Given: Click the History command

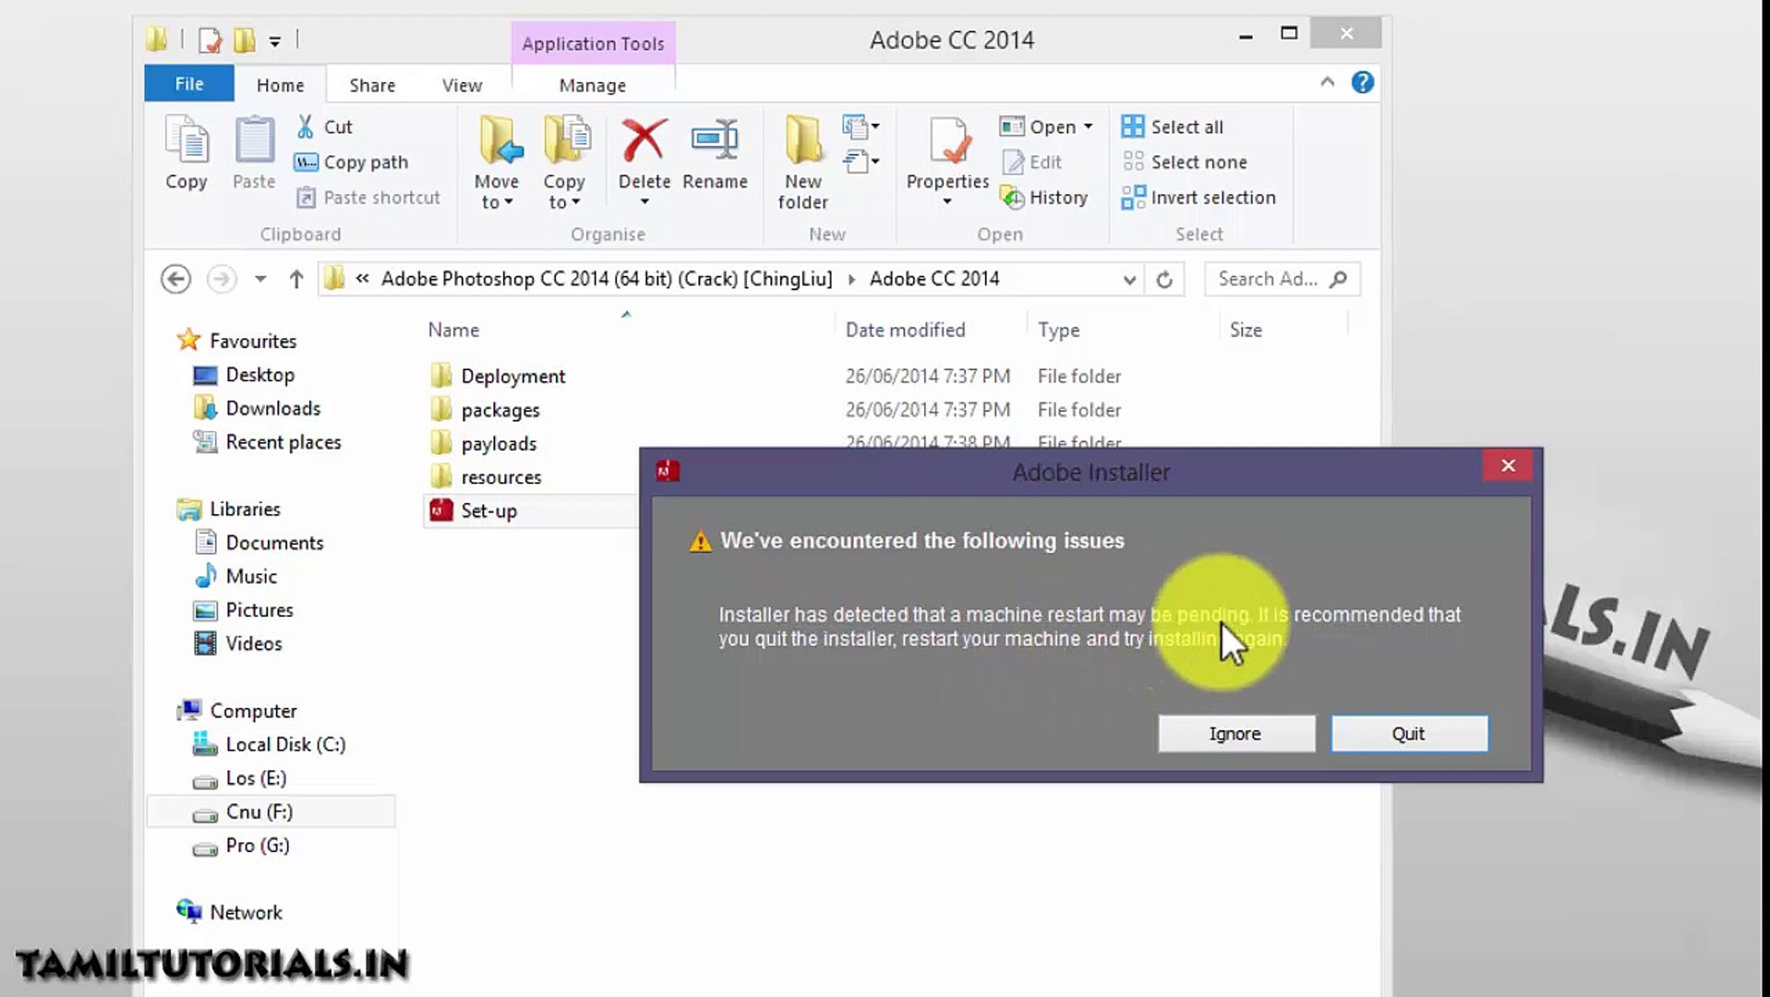Looking at the screenshot, I should point(1044,198).
